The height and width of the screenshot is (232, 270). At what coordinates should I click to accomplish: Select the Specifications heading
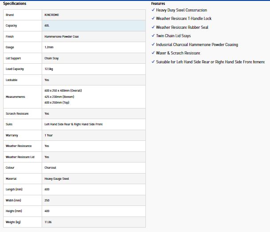tap(15, 4)
